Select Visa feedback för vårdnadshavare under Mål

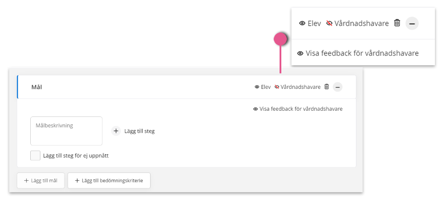click(x=298, y=109)
